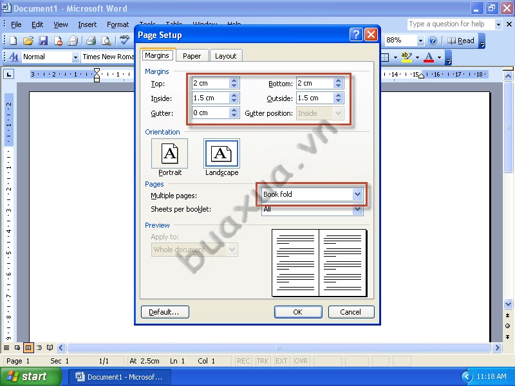The width and height of the screenshot is (515, 386).
Task: Switch to Web Layout view icon
Action: pyautogui.click(x=17, y=347)
